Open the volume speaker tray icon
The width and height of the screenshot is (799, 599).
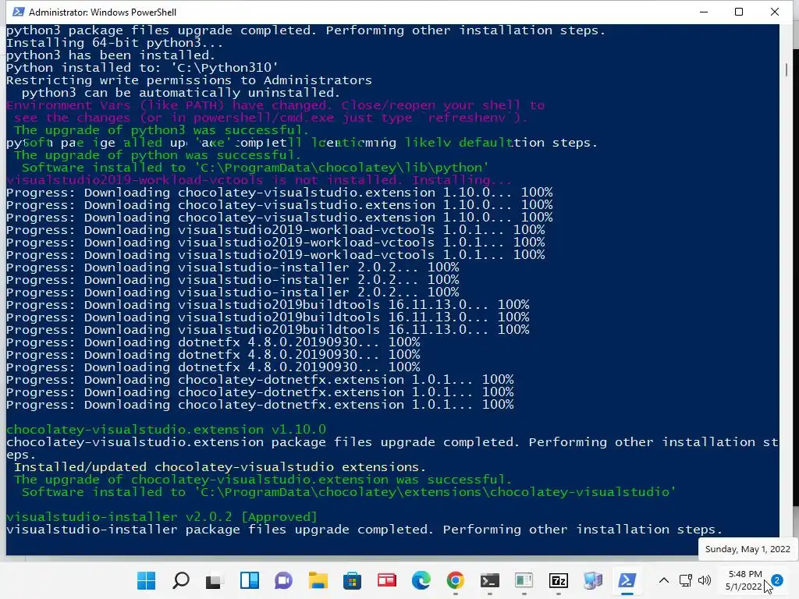tap(705, 580)
